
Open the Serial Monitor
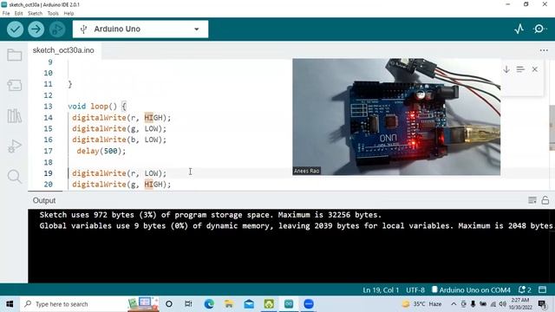(539, 29)
